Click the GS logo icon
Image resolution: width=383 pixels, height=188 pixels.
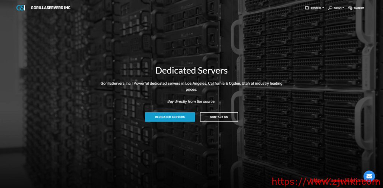[x=21, y=8]
